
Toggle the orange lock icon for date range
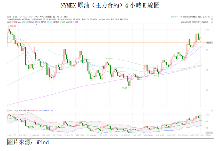point(212,22)
